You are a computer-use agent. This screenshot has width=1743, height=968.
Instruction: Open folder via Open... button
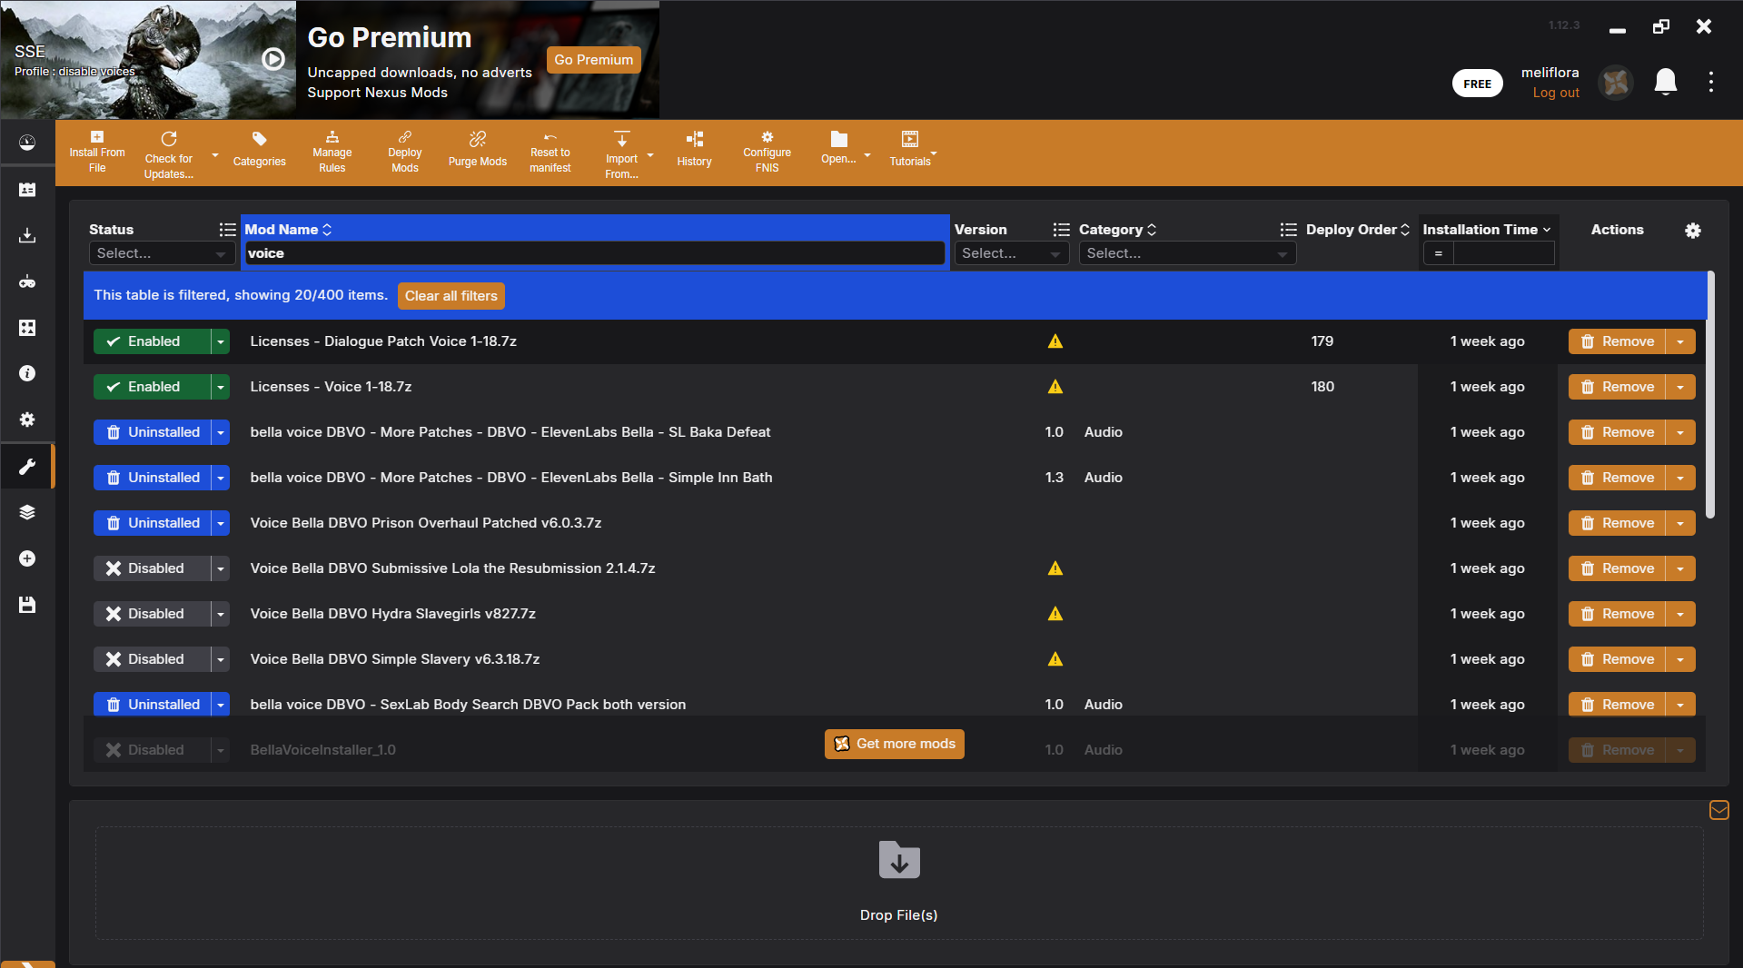(x=838, y=150)
